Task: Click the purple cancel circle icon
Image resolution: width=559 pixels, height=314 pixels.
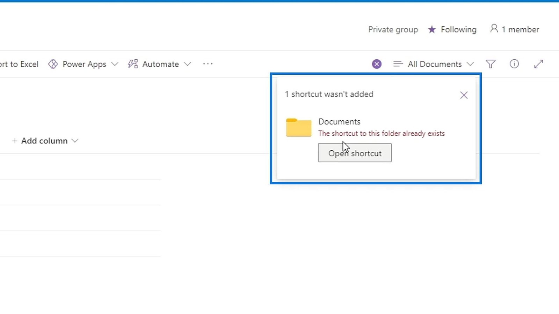Action: pyautogui.click(x=377, y=64)
